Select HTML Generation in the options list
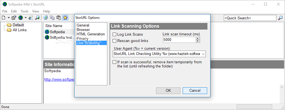 (x=91, y=34)
